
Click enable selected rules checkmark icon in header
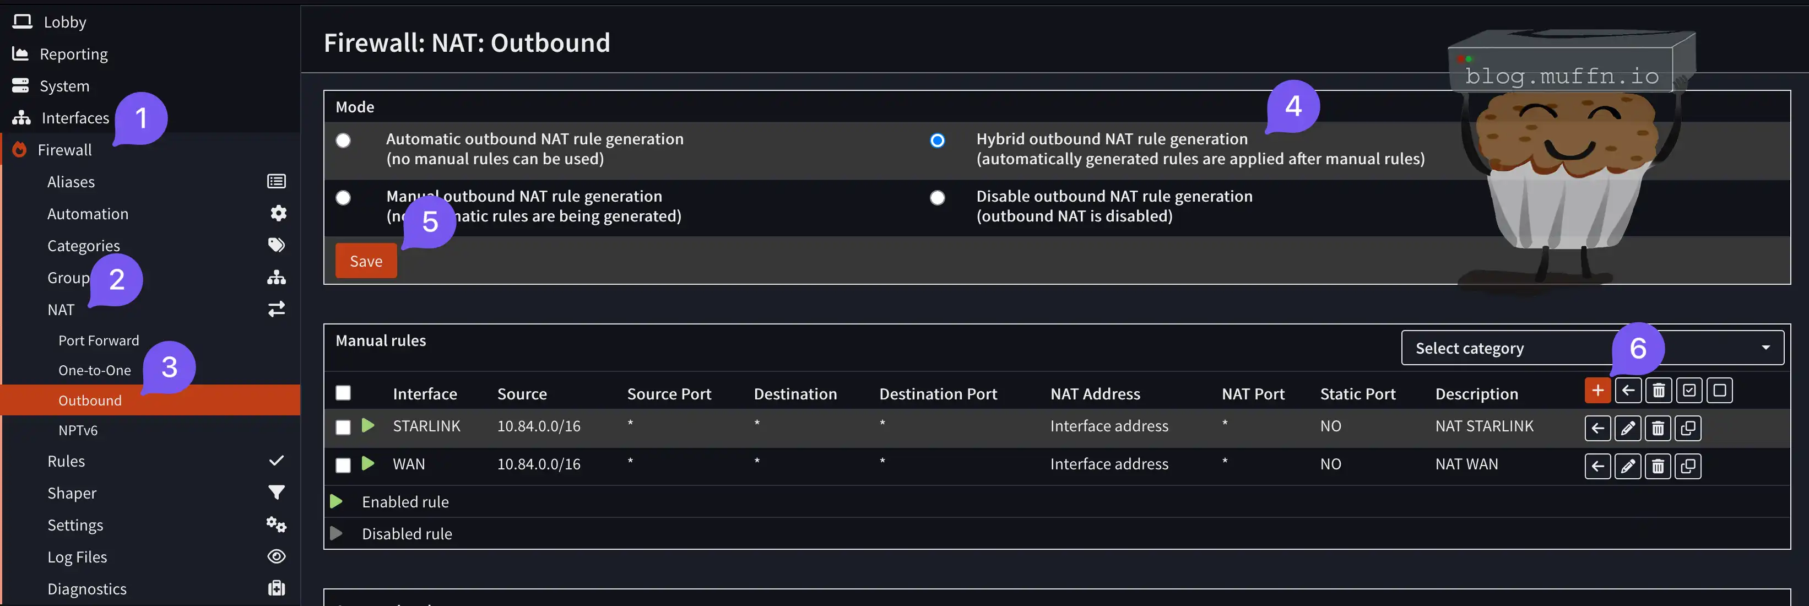pyautogui.click(x=1688, y=391)
